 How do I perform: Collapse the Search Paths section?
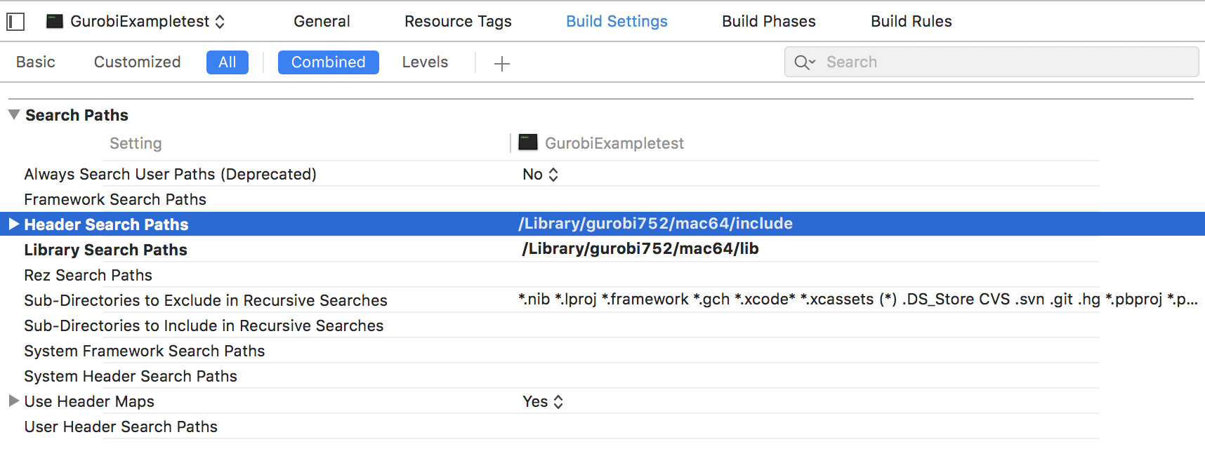(13, 114)
